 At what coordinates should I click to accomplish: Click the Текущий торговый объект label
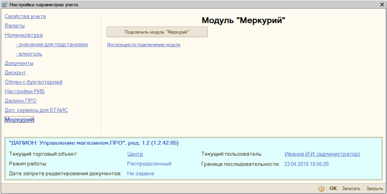pyautogui.click(x=43, y=154)
